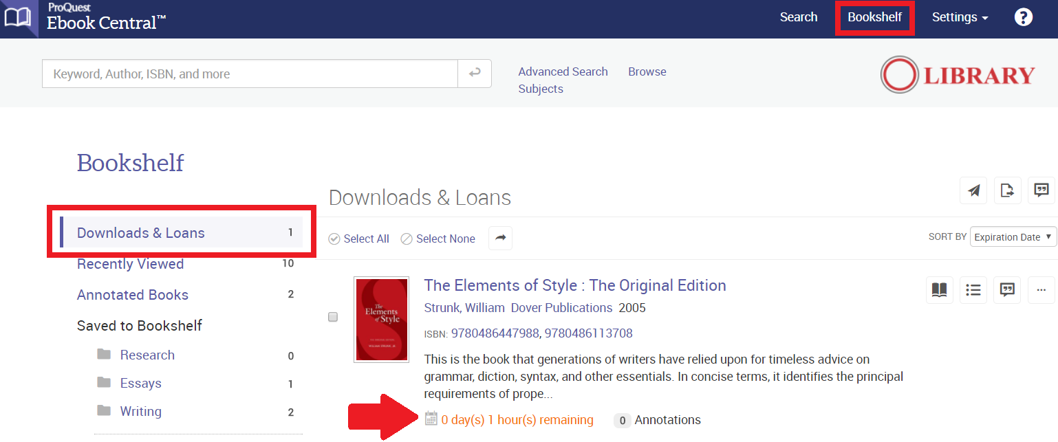Open the more options ellipsis button

coord(1041,289)
